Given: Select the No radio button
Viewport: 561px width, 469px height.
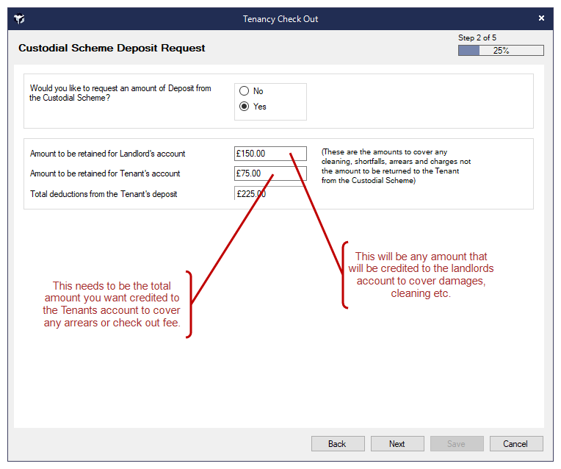Looking at the screenshot, I should tap(245, 91).
